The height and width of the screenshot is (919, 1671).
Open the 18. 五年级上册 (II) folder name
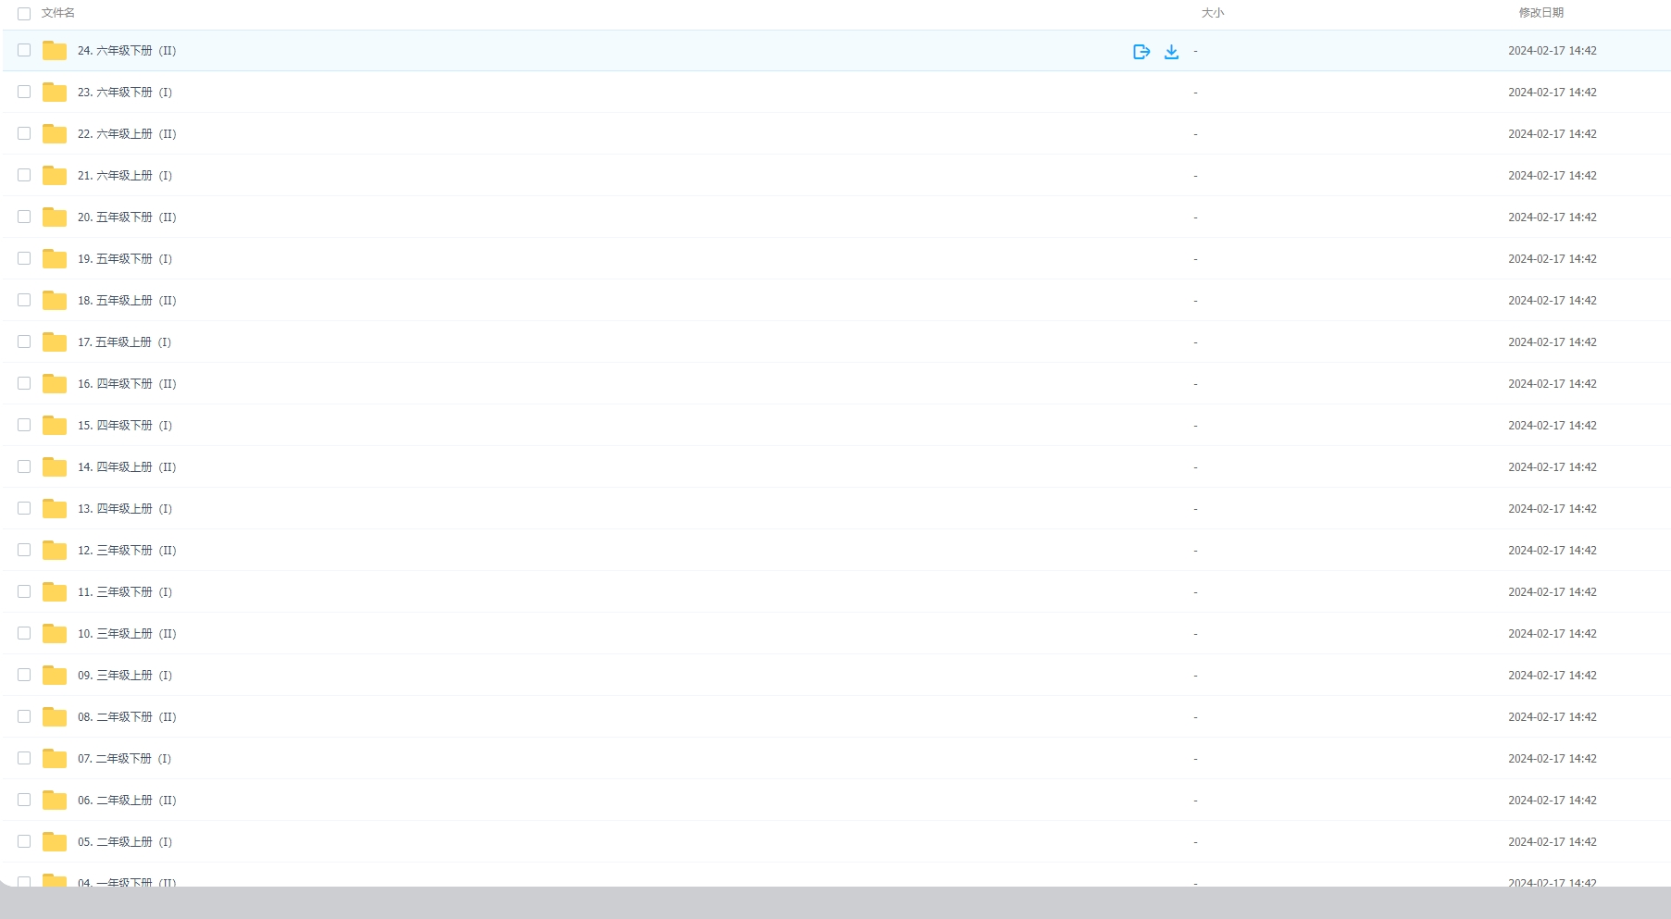tap(127, 301)
